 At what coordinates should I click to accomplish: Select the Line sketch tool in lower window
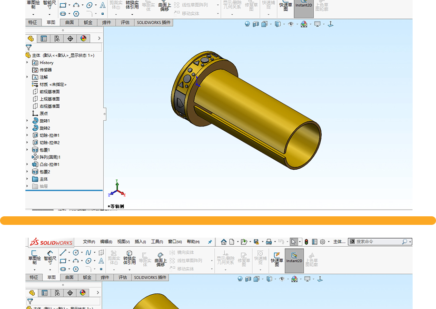pos(63,252)
